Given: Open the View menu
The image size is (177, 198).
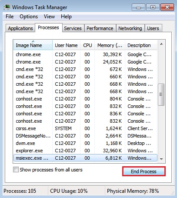Looking at the screenshot, I should point(49,17).
